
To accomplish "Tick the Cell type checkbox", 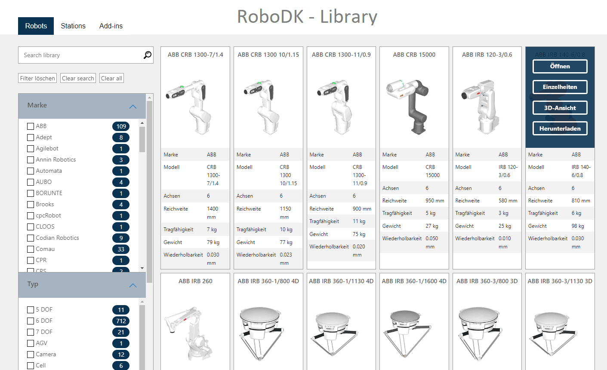I will (x=31, y=366).
